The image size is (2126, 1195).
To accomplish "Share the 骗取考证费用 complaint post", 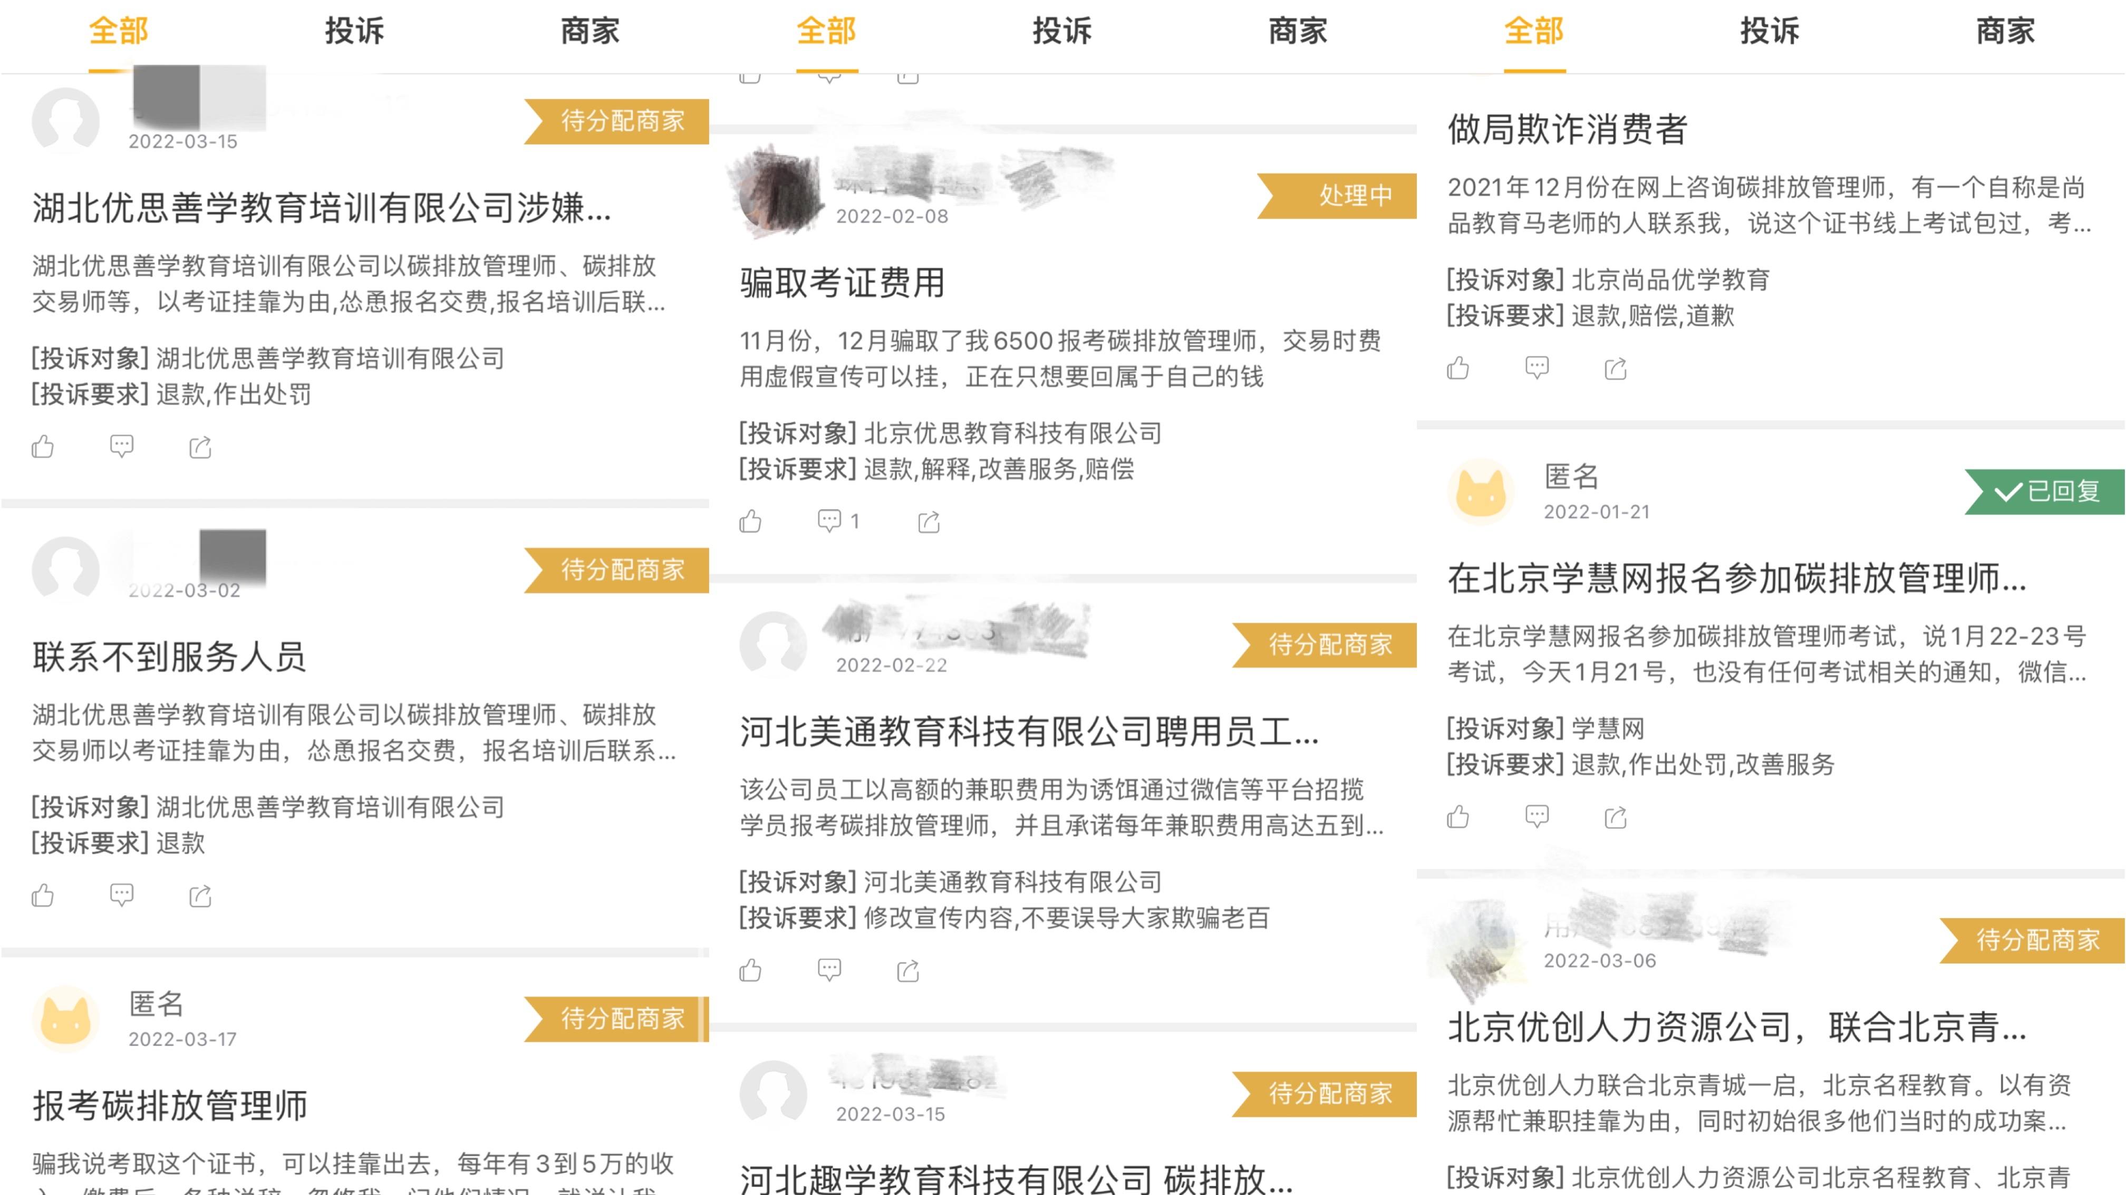I will pyautogui.click(x=929, y=522).
